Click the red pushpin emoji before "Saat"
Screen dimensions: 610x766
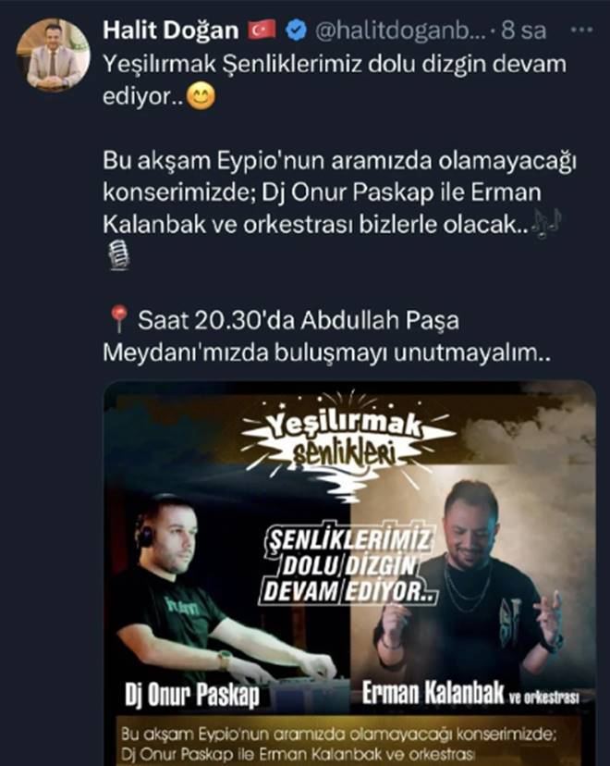117,320
